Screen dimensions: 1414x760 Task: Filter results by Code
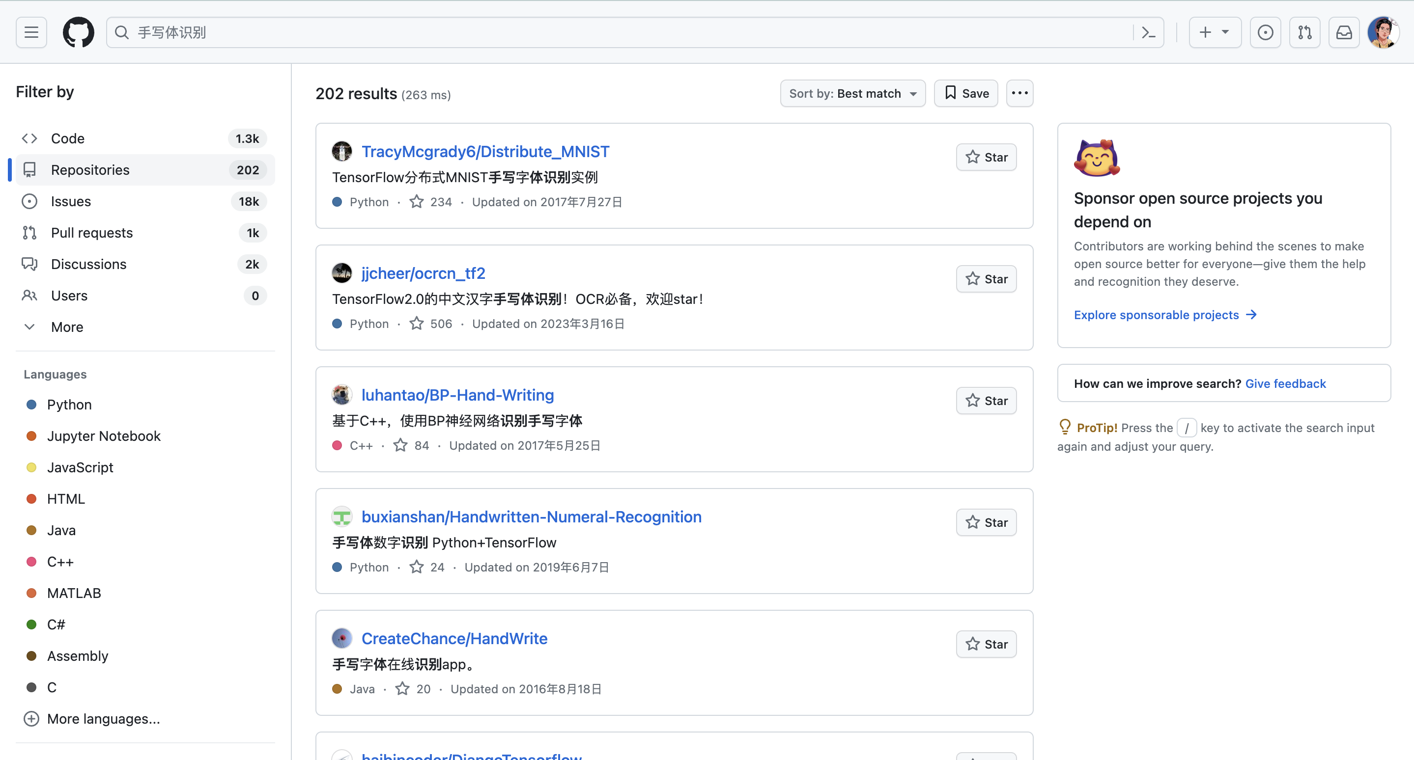coord(145,139)
